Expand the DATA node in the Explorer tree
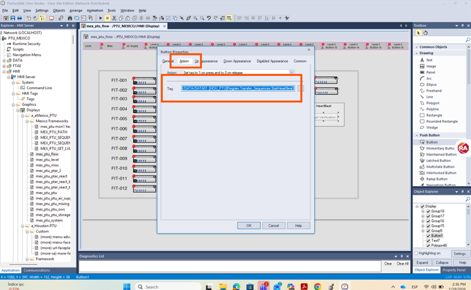This screenshot has width=471, height=290. pos(4,60)
